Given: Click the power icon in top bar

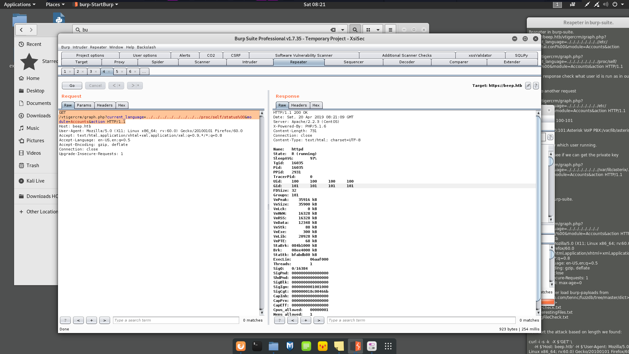Looking at the screenshot, I should [x=615, y=4].
